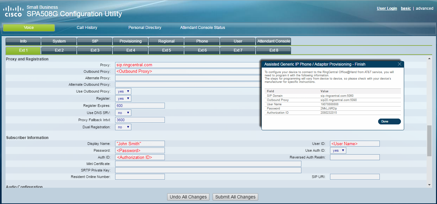Open the Dual Registration dropdown
The width and height of the screenshot is (437, 204).
click(123, 127)
